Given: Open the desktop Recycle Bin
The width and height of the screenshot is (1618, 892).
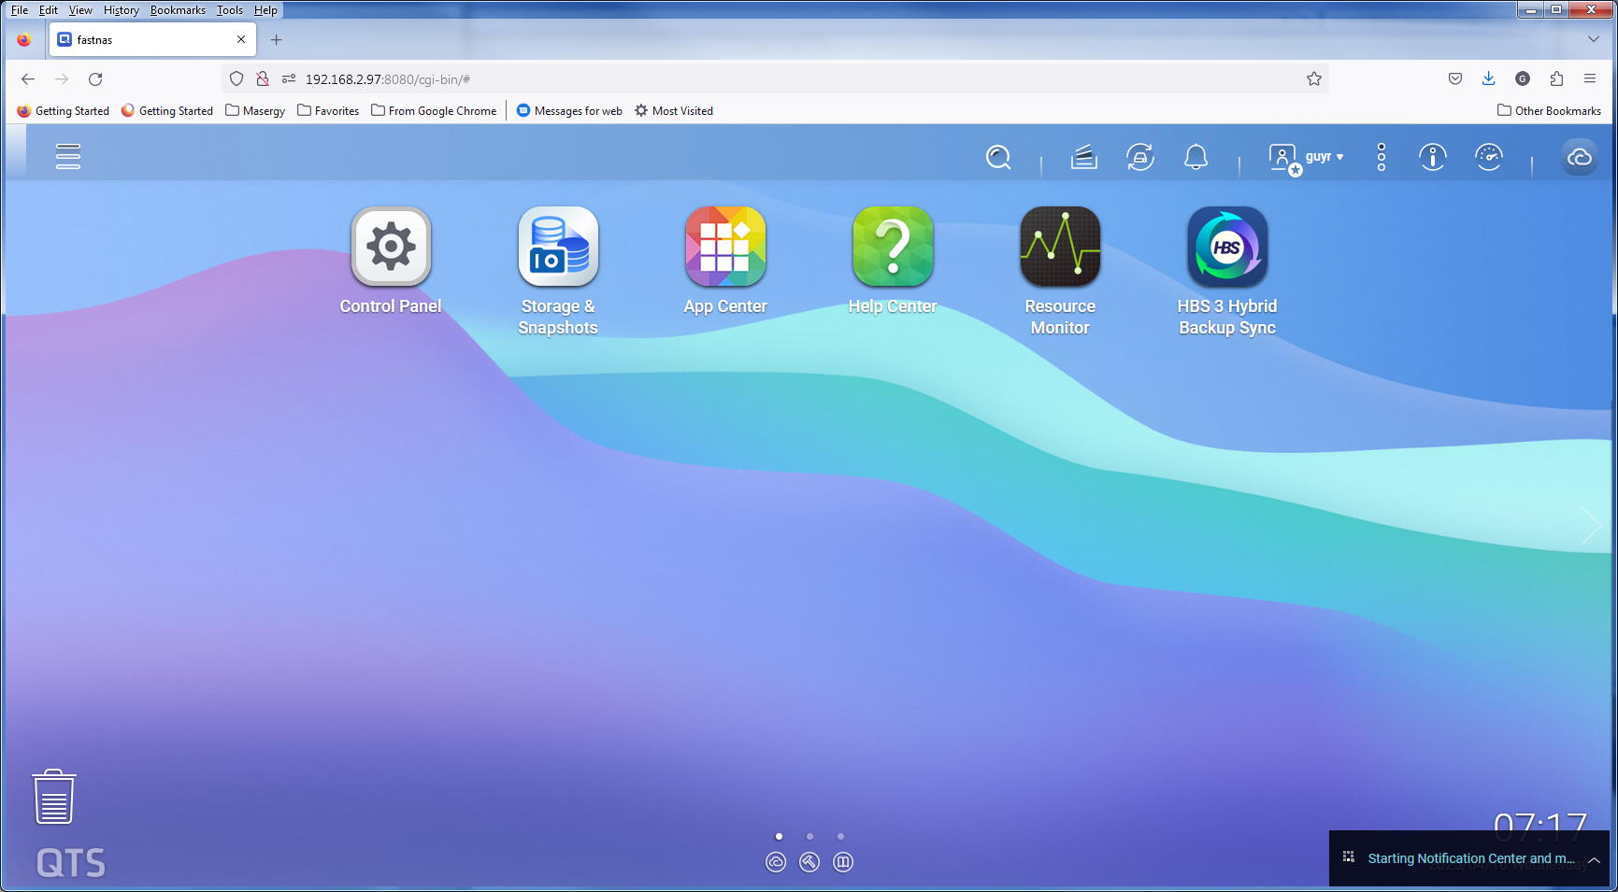Looking at the screenshot, I should pos(54,797).
